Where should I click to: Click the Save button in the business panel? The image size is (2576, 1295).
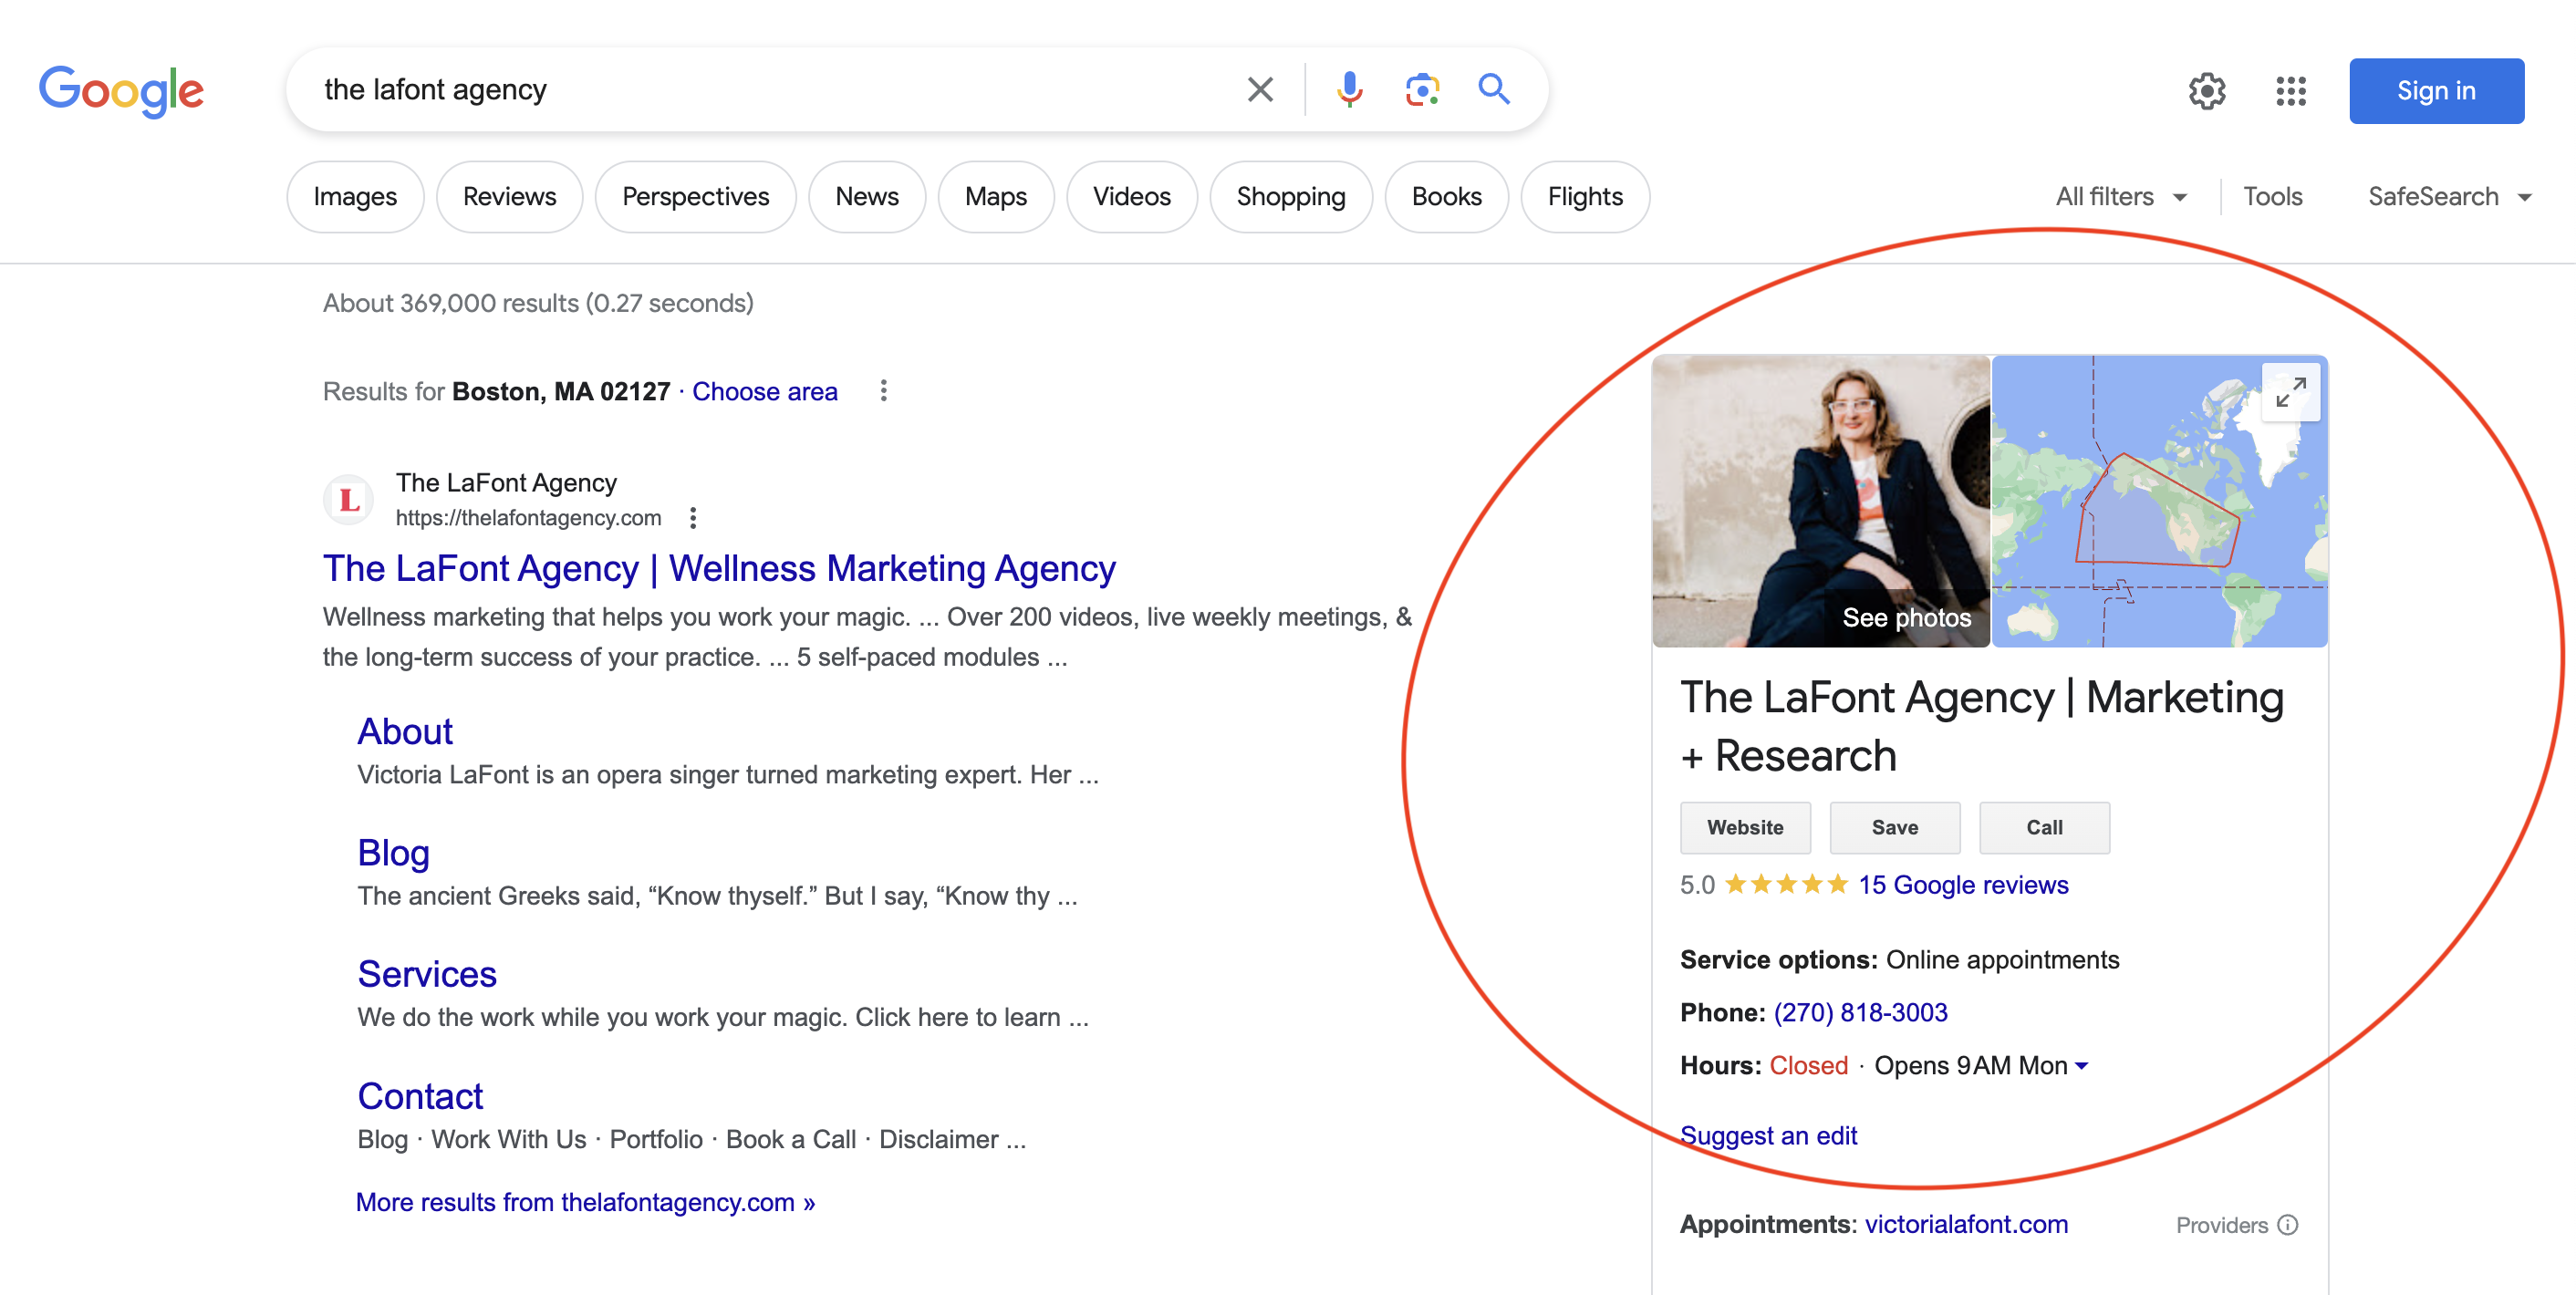click(1894, 828)
